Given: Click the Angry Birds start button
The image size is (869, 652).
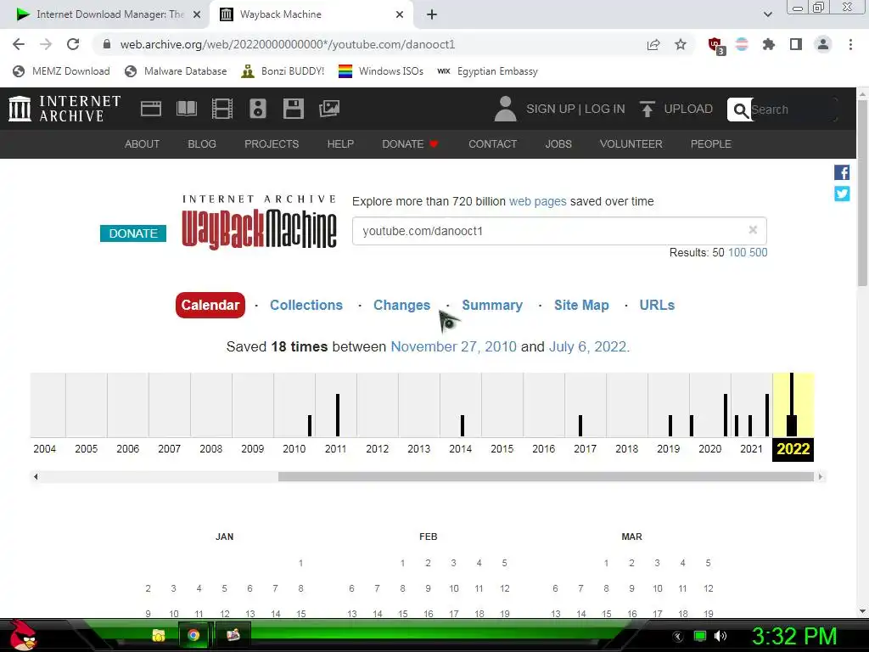Looking at the screenshot, I should coord(23,635).
